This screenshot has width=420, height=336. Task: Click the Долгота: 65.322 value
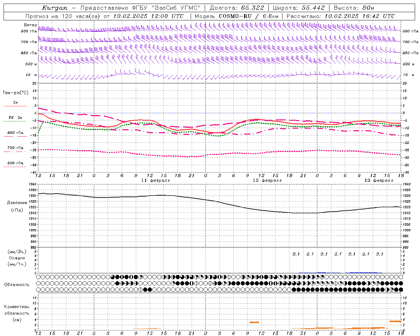[x=237, y=8]
